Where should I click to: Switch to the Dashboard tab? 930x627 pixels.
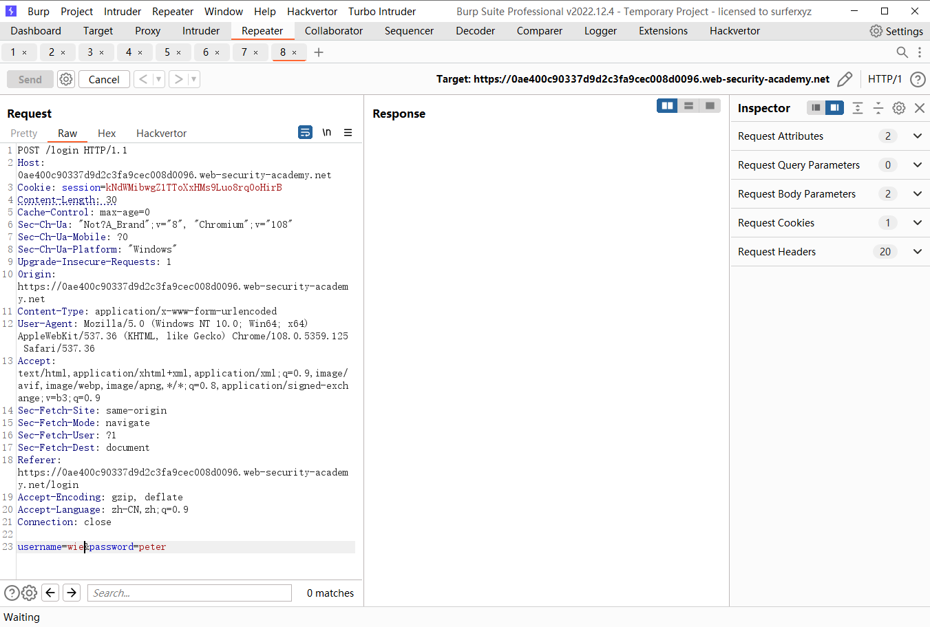(36, 31)
